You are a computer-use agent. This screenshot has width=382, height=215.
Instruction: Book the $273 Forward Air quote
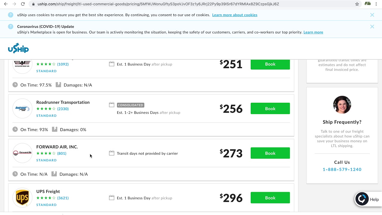tap(270, 153)
